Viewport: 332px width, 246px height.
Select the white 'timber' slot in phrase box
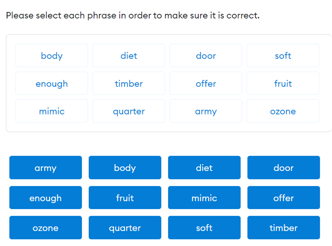129,83
